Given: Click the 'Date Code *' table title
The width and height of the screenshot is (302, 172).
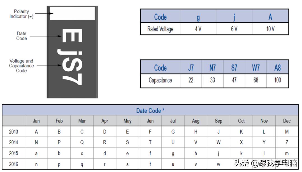Looking at the screenshot, I should click(x=150, y=110).
